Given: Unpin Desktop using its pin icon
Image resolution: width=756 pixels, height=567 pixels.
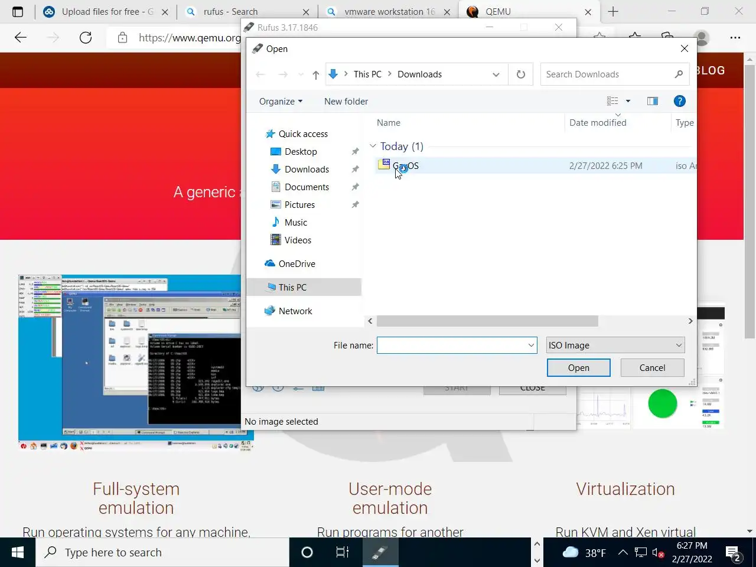Looking at the screenshot, I should [x=355, y=152].
